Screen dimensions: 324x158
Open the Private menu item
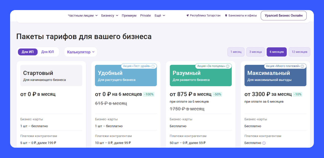click(146, 15)
